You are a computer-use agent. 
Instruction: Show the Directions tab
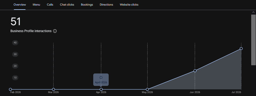[106, 5]
